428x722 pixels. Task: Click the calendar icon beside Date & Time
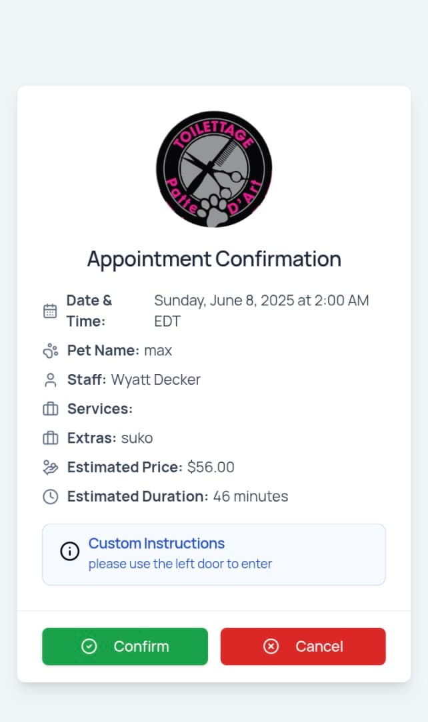50,310
